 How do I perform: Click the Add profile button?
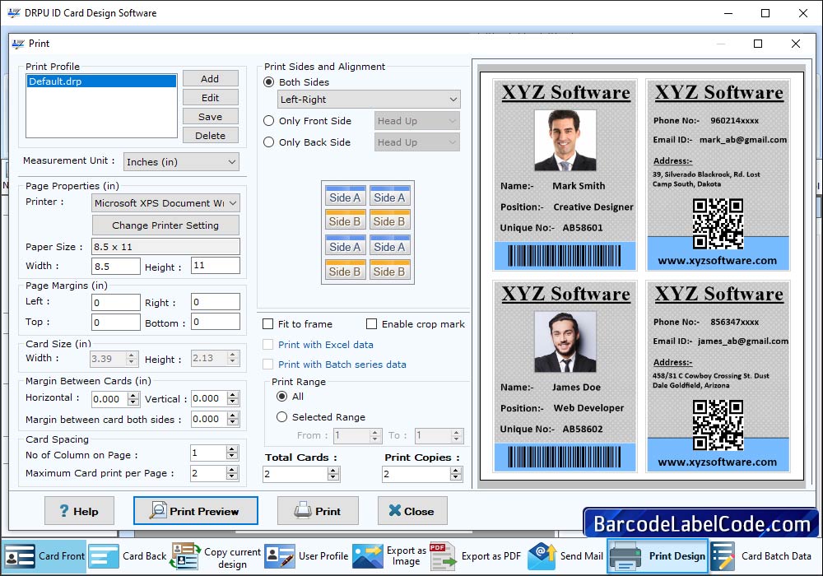(210, 79)
